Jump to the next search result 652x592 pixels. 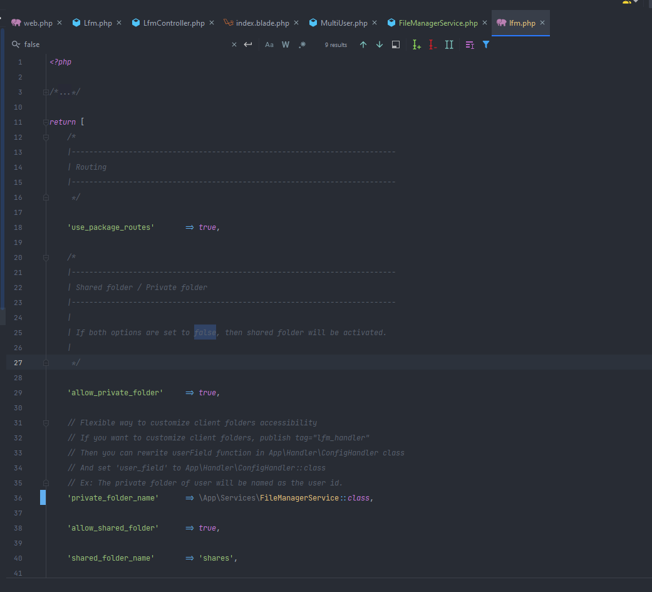[379, 44]
